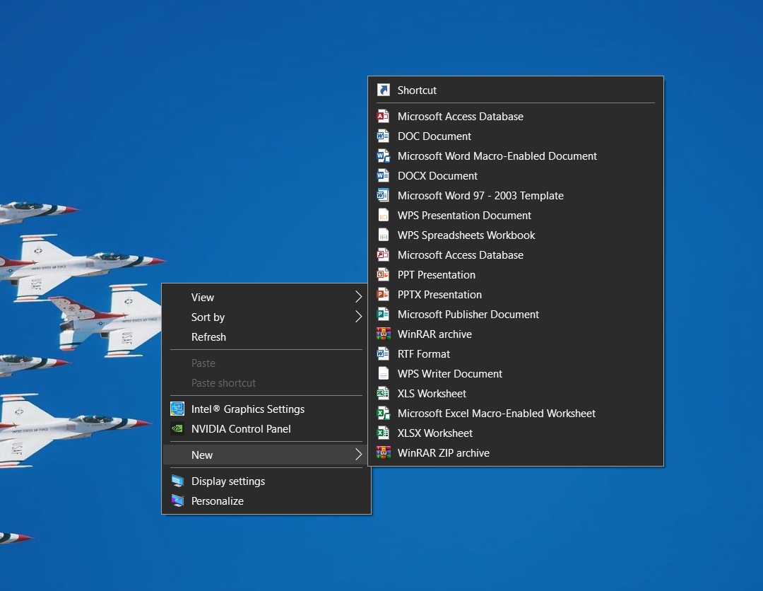Screen dimensions: 763x591
Task: Click WPS Presentation Document icon
Action: tap(384, 215)
